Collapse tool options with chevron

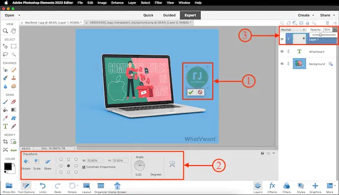274,153
